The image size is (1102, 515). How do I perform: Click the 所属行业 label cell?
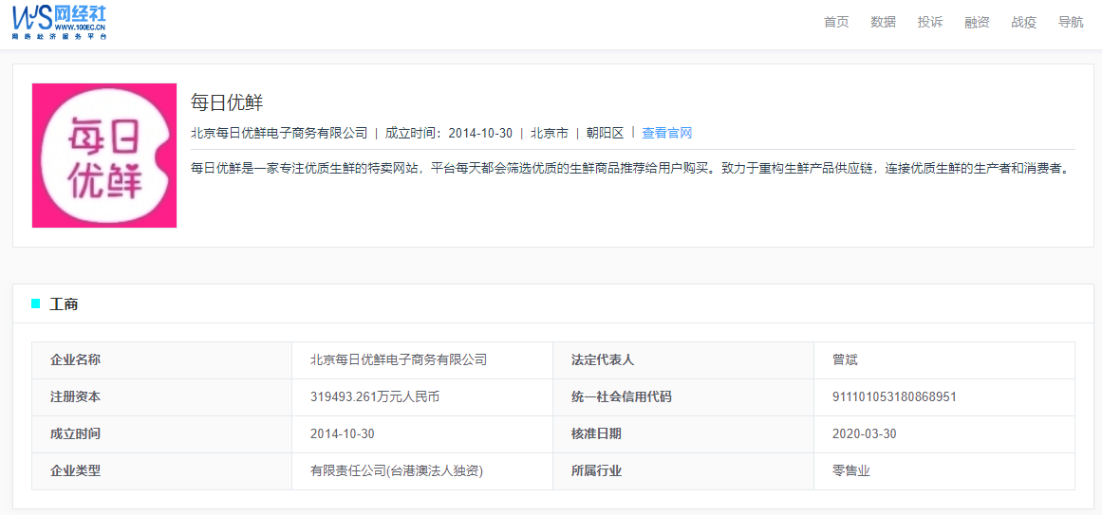[x=683, y=470]
